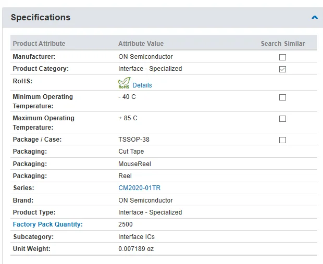The image size is (323, 264).
Task: Open the RoHS Details link
Action: click(x=142, y=85)
